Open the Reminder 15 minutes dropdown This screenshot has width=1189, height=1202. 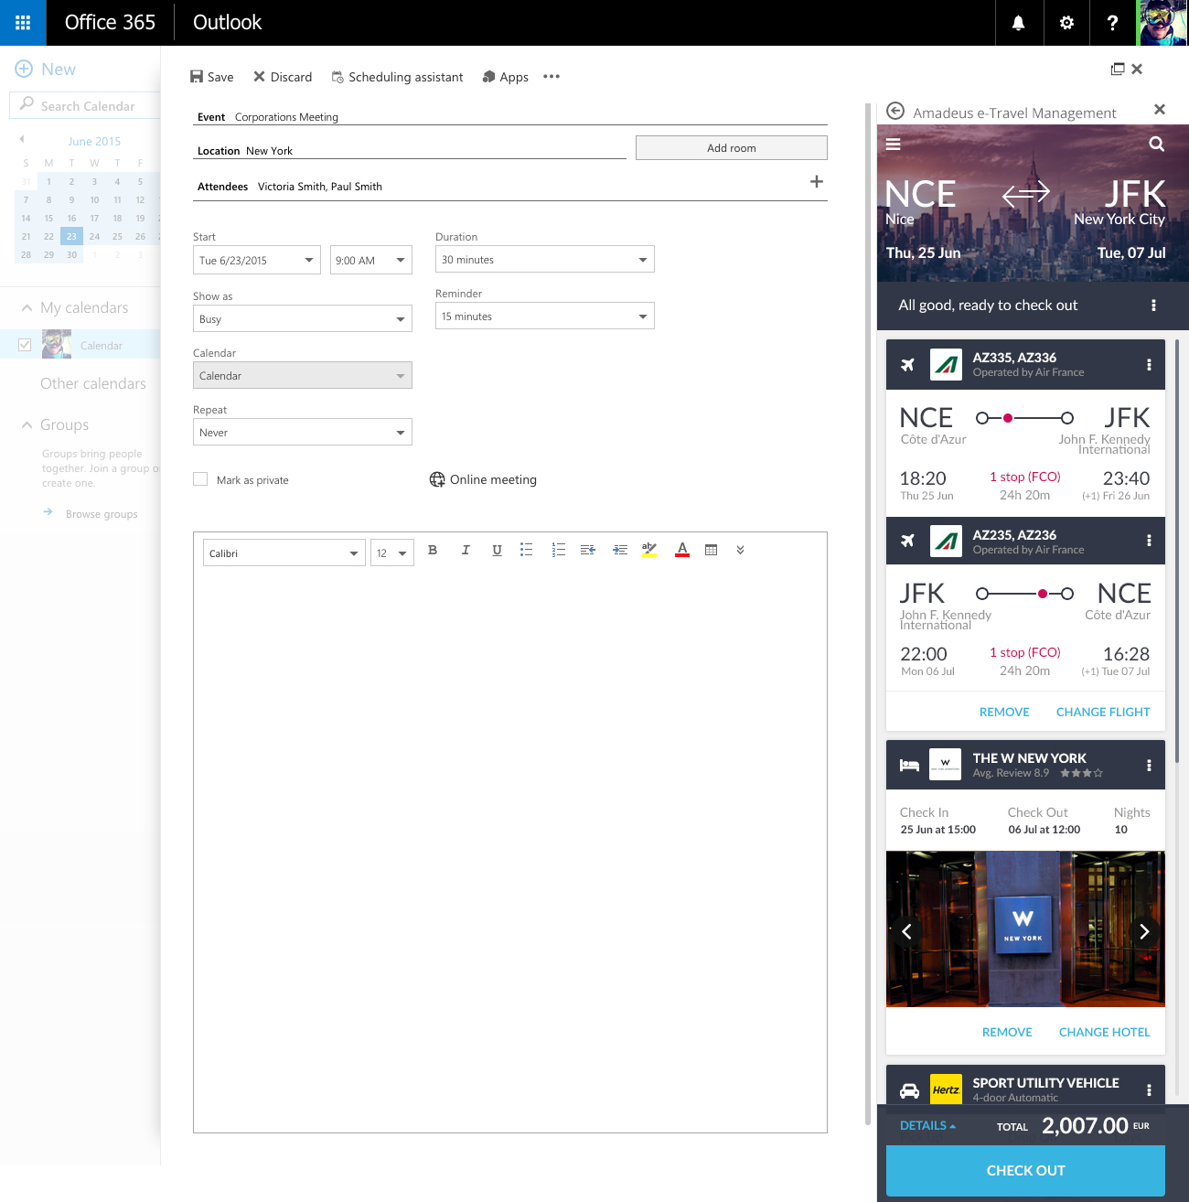click(x=545, y=316)
